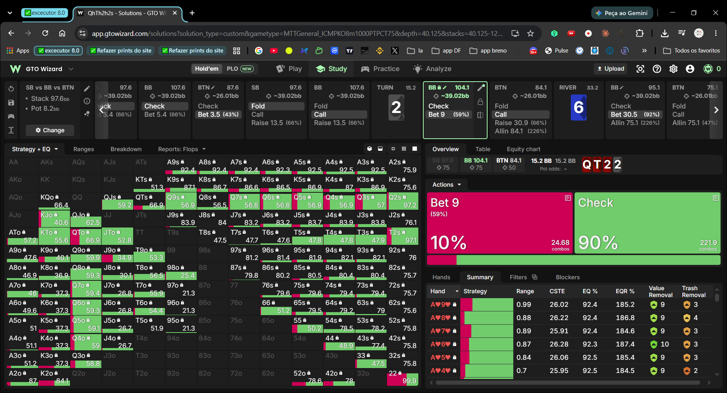Screen dimensions: 727x393
Task: Click the browser address bar URL
Action: (297, 34)
